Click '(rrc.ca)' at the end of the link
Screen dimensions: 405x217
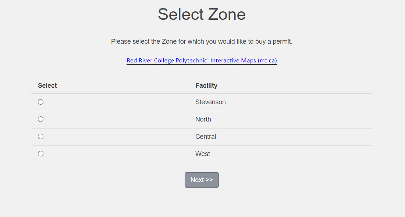click(267, 61)
